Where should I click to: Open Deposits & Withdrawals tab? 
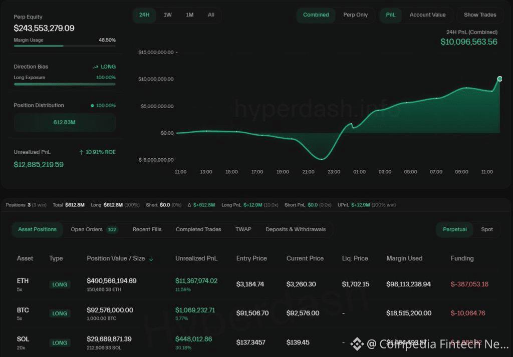(296, 229)
